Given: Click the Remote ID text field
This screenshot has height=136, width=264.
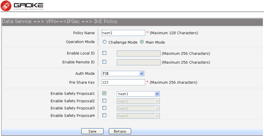Looking at the screenshot, I should pyautogui.click(x=139, y=62).
